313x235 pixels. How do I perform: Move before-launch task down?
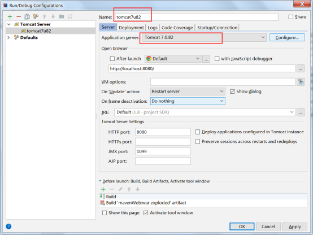click(x=138, y=189)
